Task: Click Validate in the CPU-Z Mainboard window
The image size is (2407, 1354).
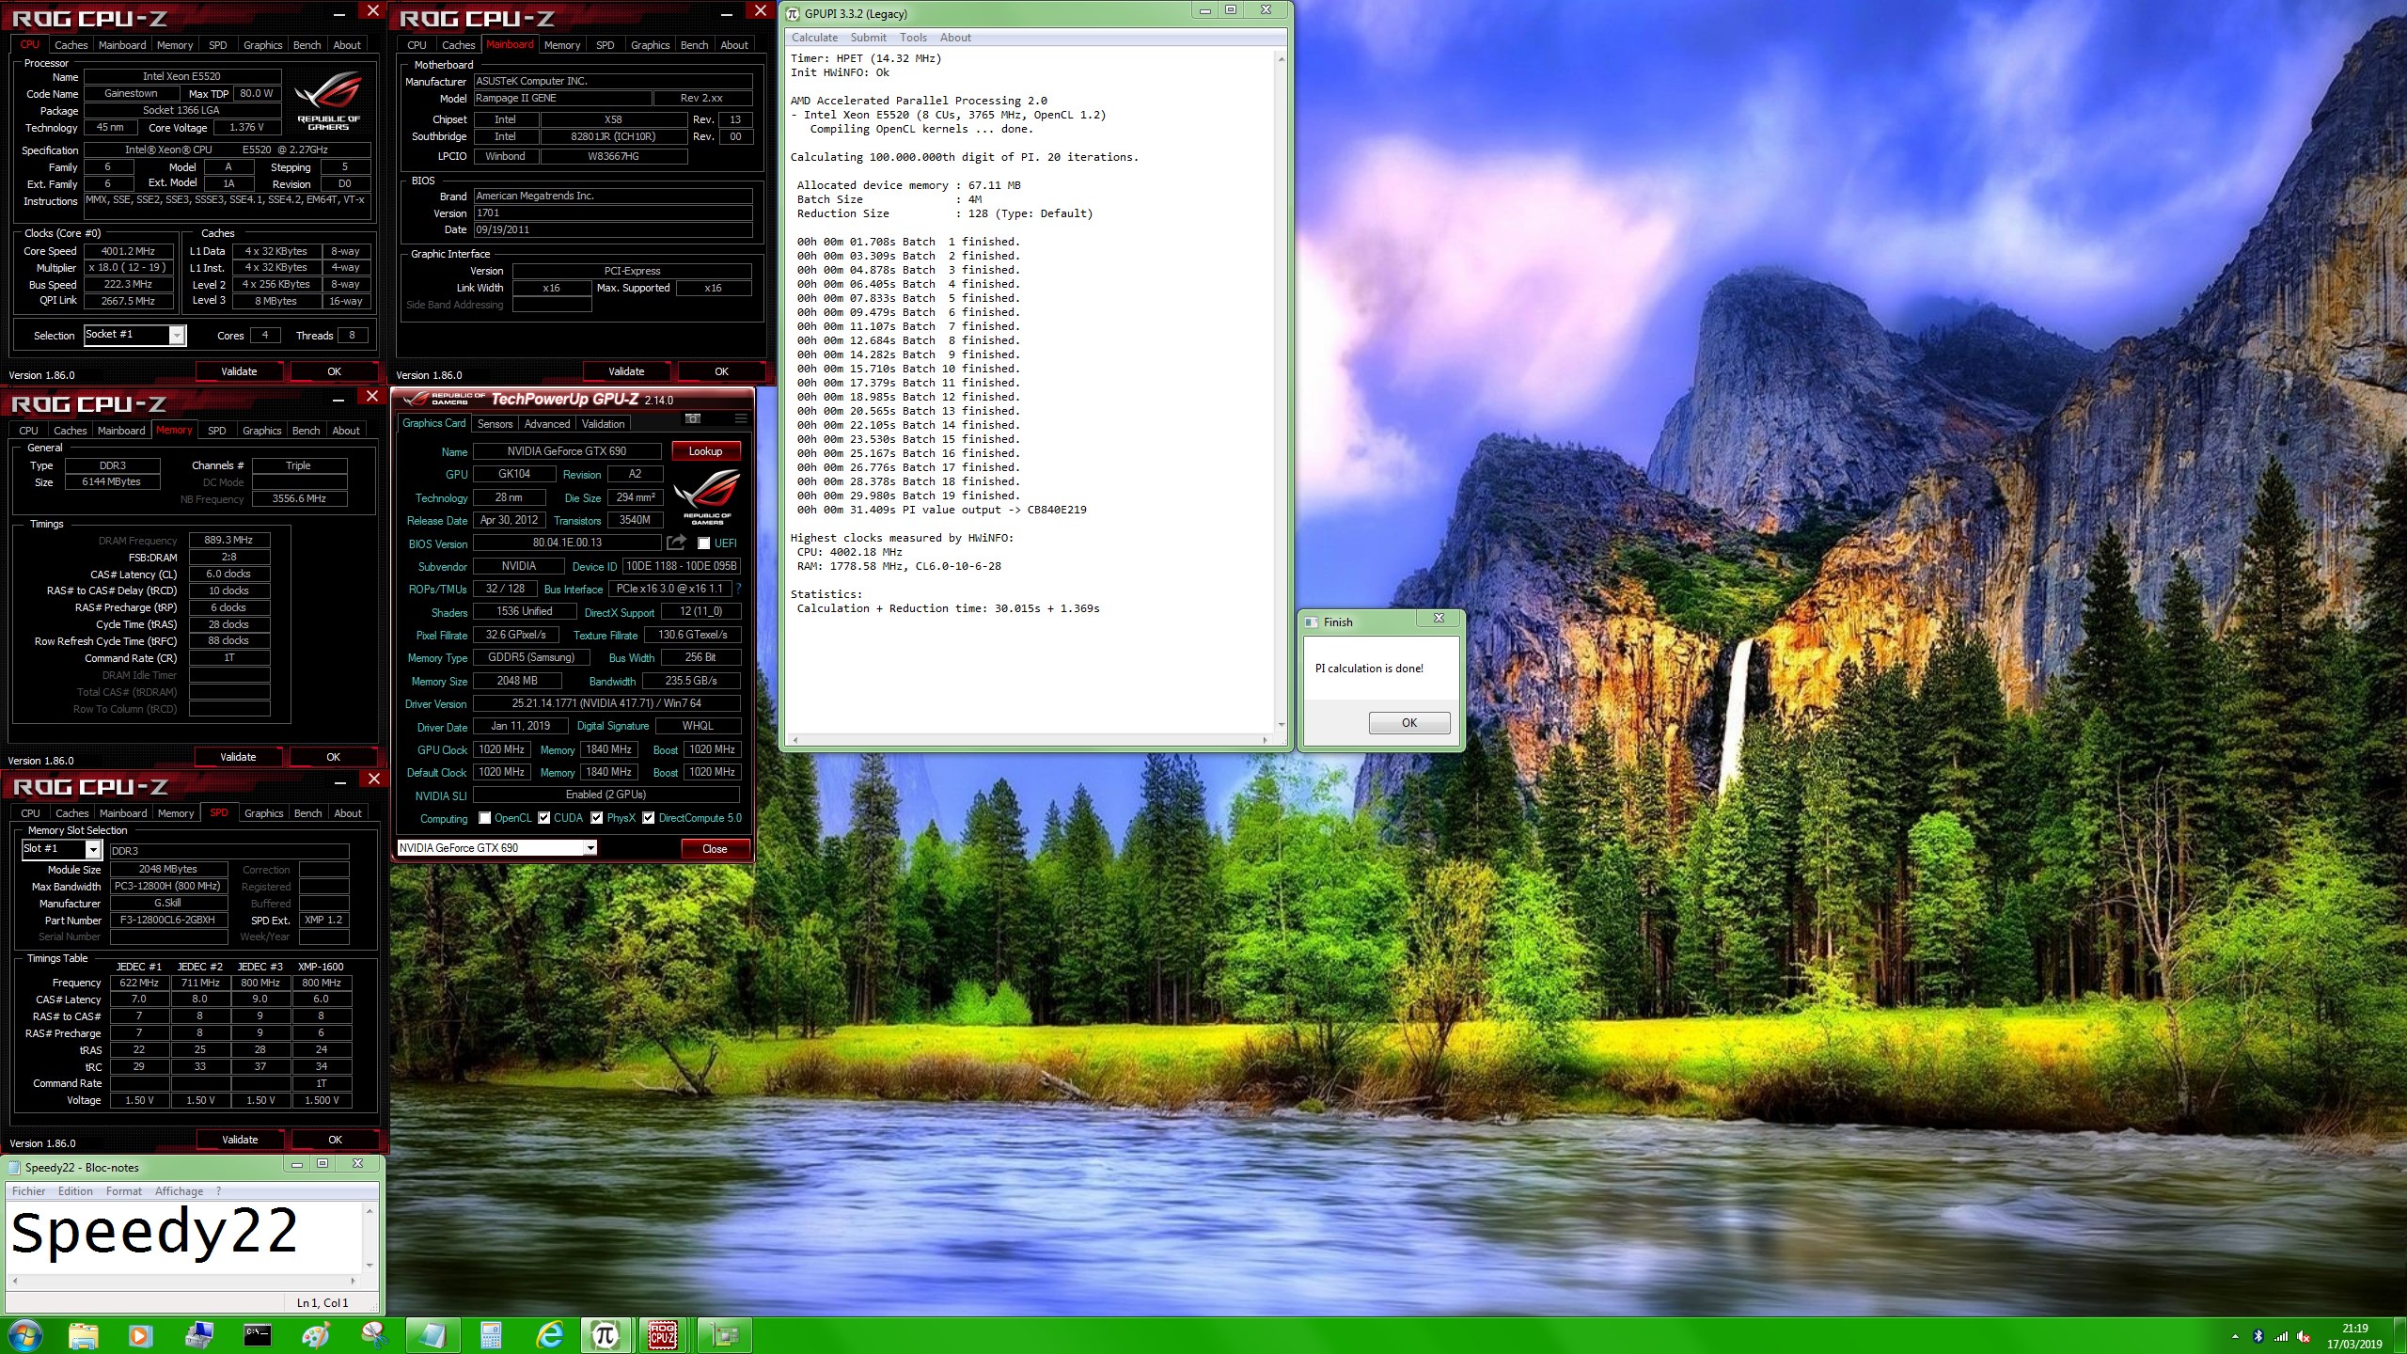Action: tap(626, 371)
